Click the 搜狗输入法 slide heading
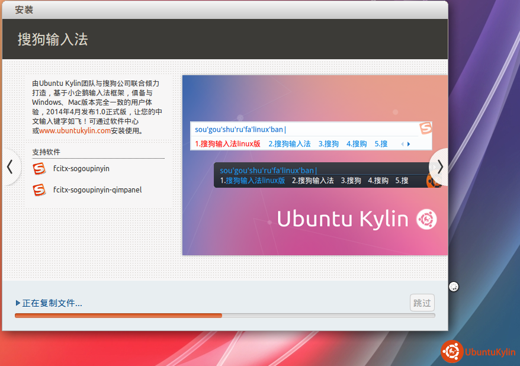The image size is (520, 366). click(53, 40)
